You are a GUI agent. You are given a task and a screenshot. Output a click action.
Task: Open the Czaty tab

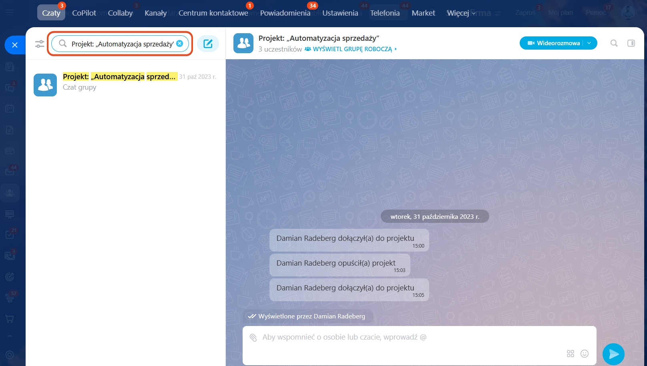point(51,13)
